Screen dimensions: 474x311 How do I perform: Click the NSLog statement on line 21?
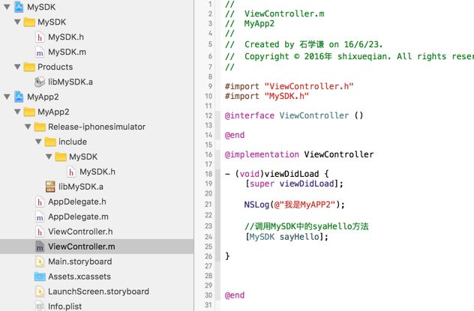point(295,205)
